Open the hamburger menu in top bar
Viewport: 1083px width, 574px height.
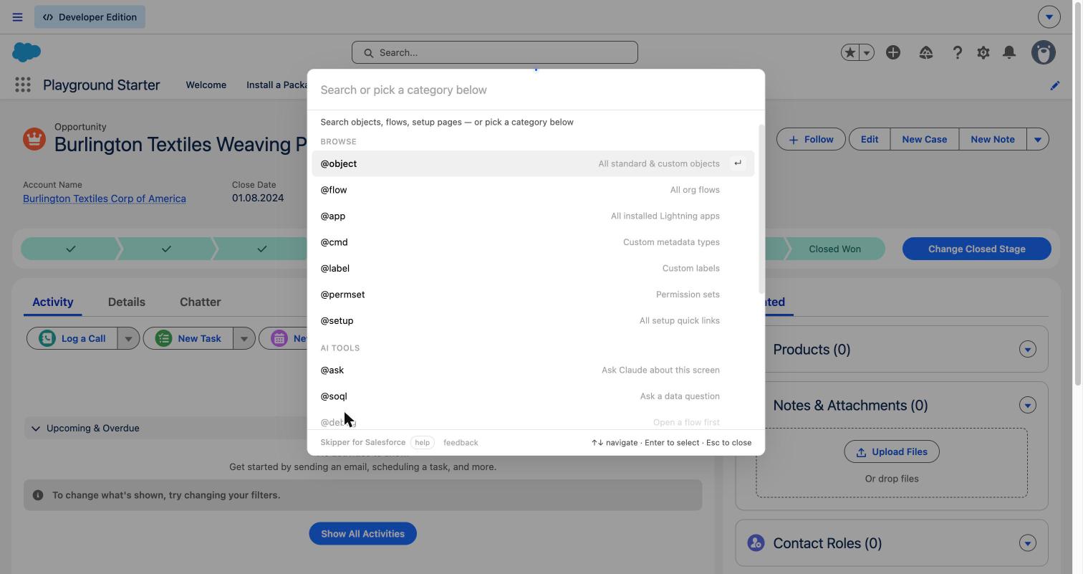pyautogui.click(x=17, y=17)
